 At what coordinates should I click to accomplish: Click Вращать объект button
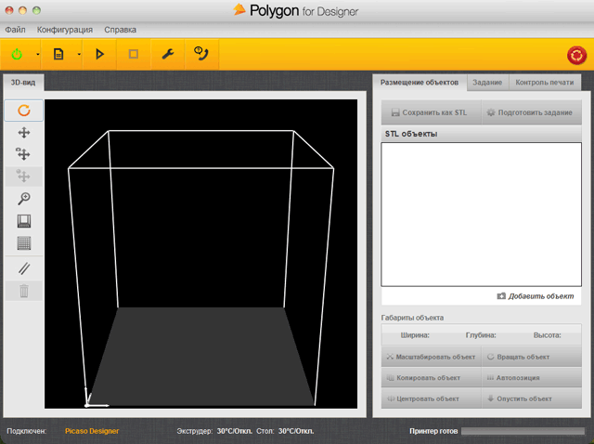point(532,357)
